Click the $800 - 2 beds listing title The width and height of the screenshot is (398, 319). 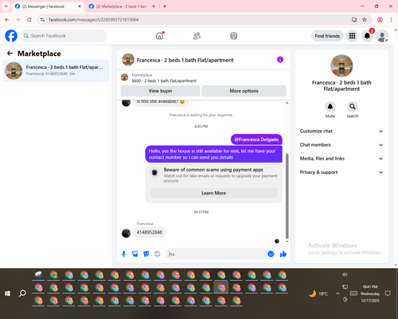point(164,81)
